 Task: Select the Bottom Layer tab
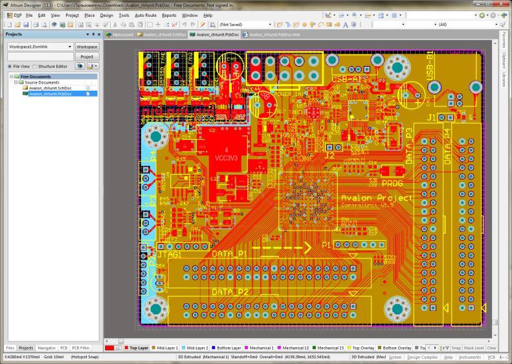pyautogui.click(x=227, y=348)
